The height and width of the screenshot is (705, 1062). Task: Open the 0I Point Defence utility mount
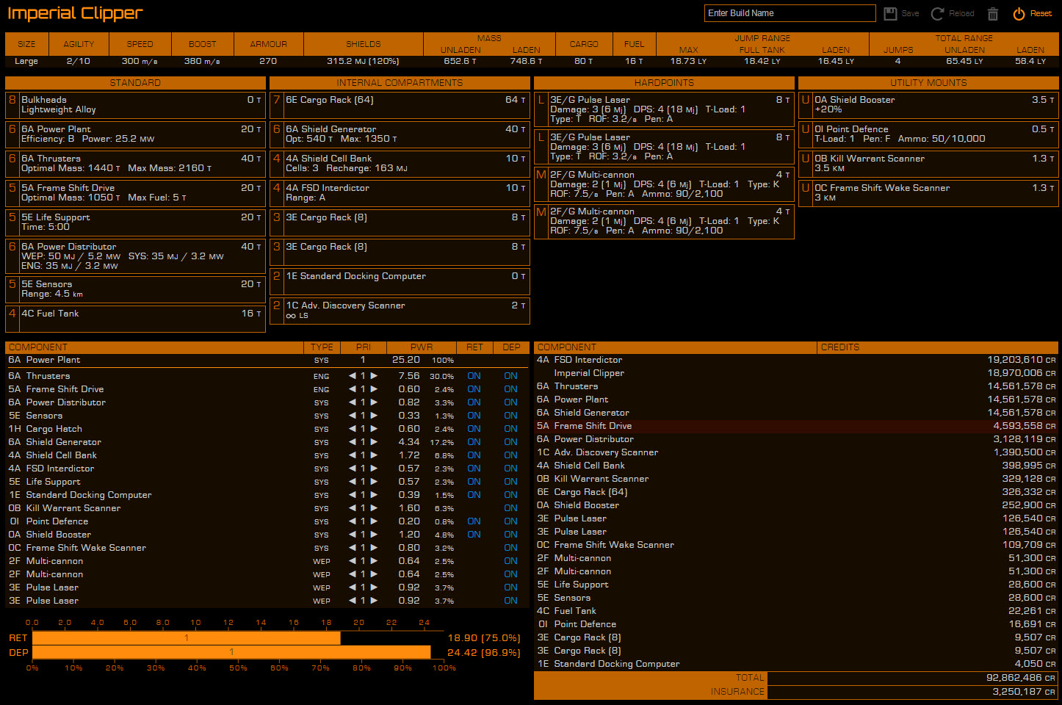coord(928,134)
